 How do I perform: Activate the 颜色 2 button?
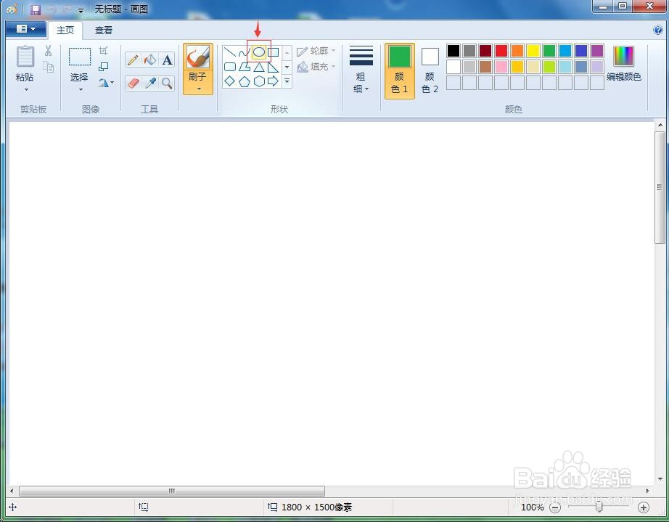[x=430, y=71]
